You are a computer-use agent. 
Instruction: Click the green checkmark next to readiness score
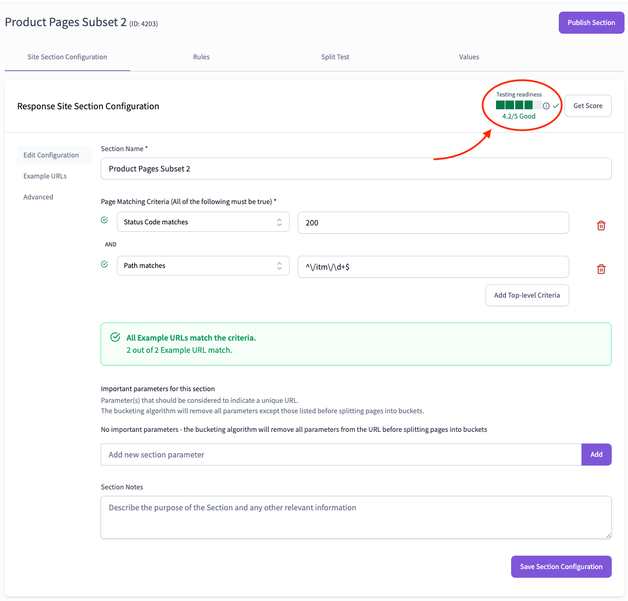[556, 106]
